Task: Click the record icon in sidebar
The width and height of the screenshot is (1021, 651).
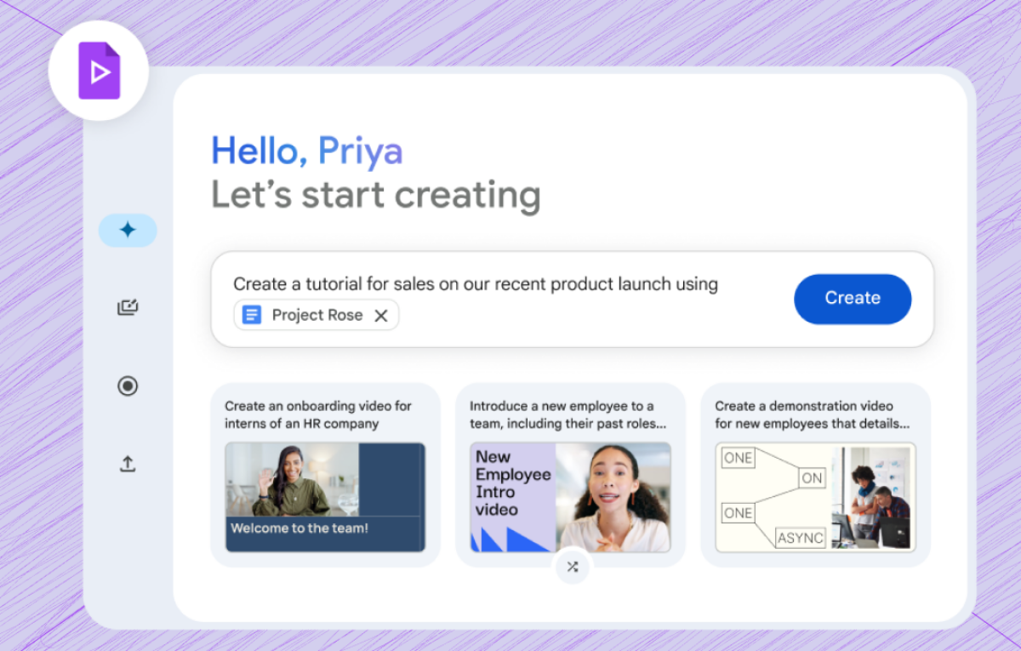Action: (x=128, y=386)
